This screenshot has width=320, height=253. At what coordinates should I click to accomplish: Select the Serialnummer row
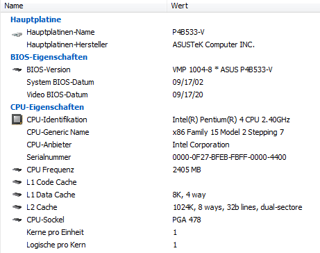point(160,157)
